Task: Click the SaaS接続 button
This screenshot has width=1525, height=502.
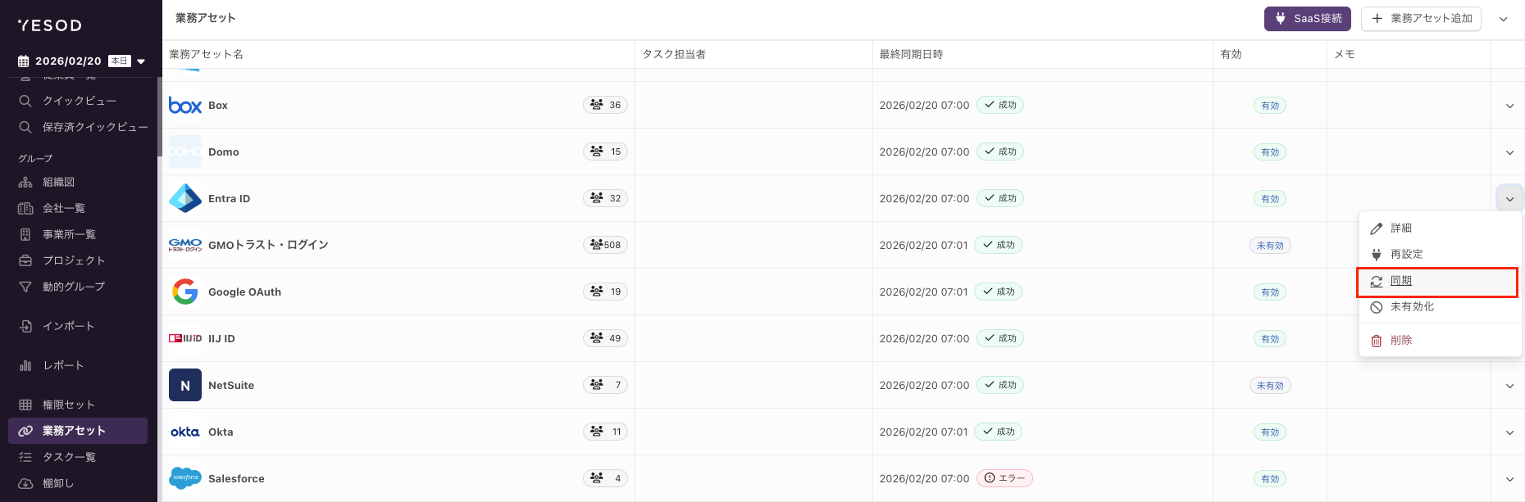Action: [1307, 19]
